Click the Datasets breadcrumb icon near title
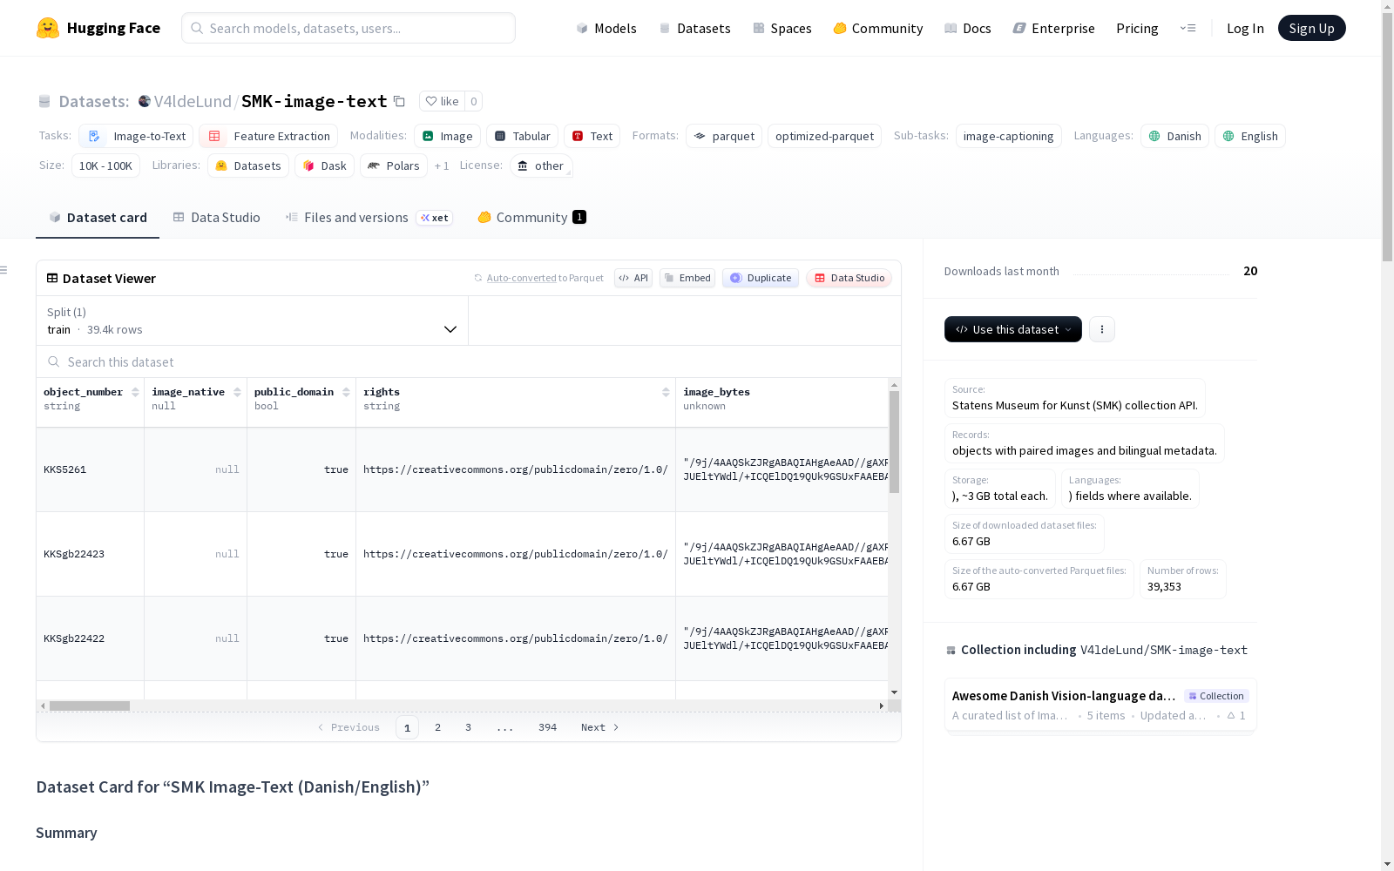1394x871 pixels. pyautogui.click(x=44, y=101)
